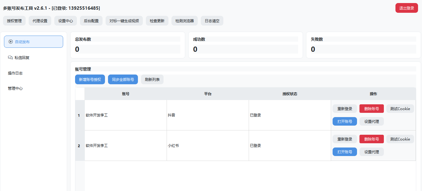Viewport: 422px width, 191px height.
Task: Open 代理设置 in the toolbar
Action: [x=40, y=21]
